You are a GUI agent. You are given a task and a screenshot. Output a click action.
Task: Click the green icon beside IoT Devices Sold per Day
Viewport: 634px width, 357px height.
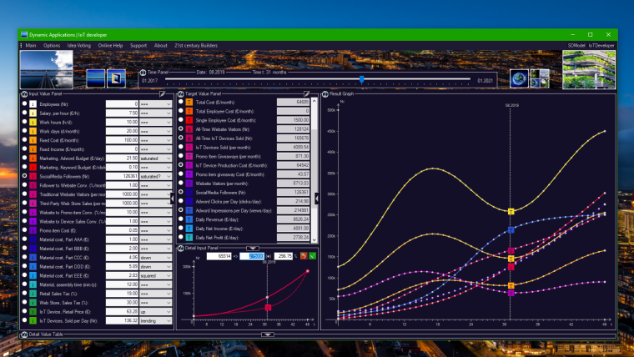tap(33, 296)
